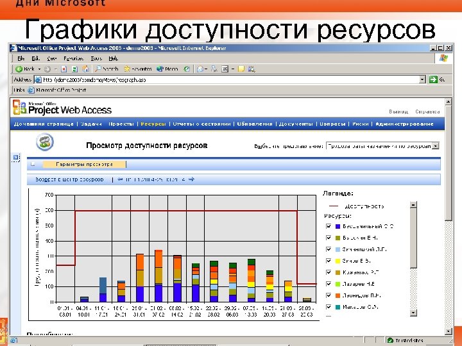Click the page icon in address bar
The width and height of the screenshot is (462, 346).
pyautogui.click(x=38, y=79)
